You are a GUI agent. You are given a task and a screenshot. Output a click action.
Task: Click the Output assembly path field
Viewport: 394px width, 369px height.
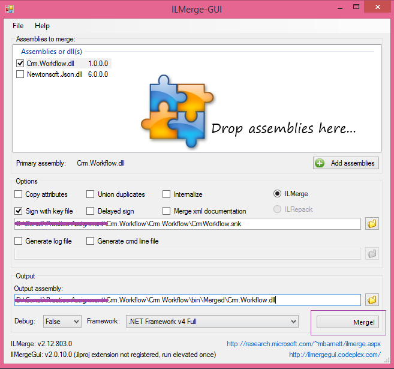(188, 300)
